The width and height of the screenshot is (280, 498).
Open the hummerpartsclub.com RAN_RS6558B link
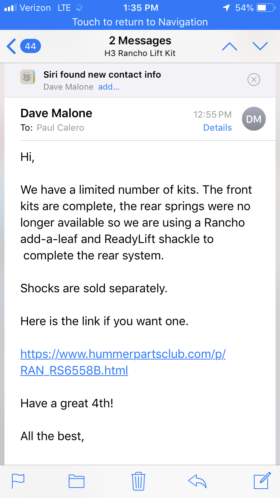(123, 362)
